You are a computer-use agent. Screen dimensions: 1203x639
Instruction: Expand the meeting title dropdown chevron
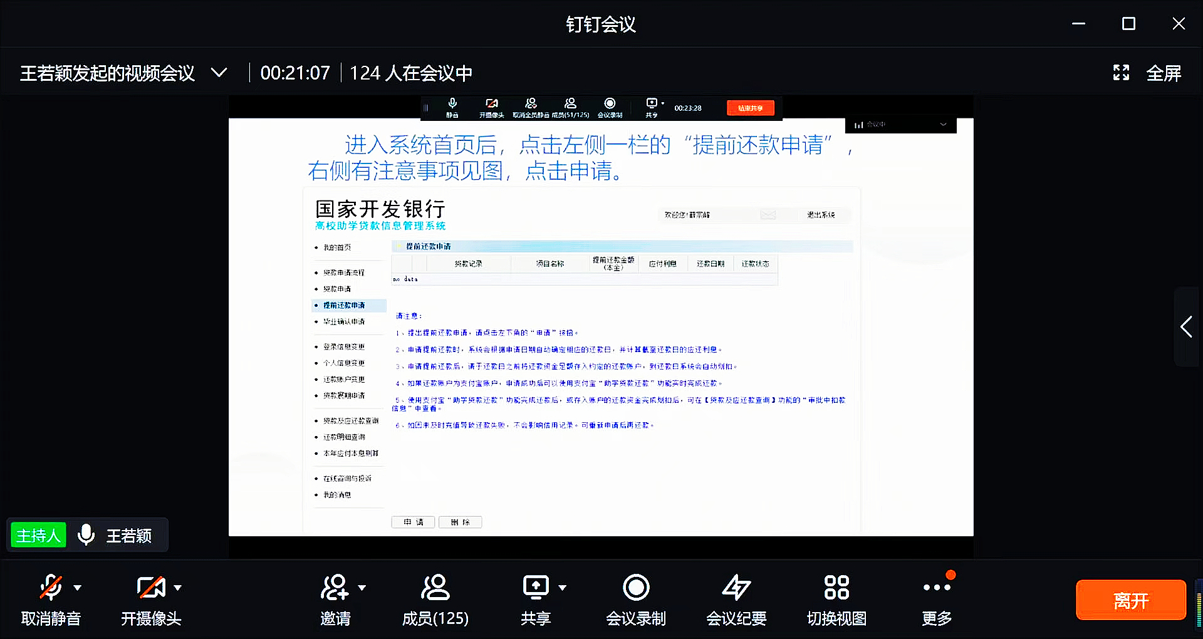(x=219, y=73)
